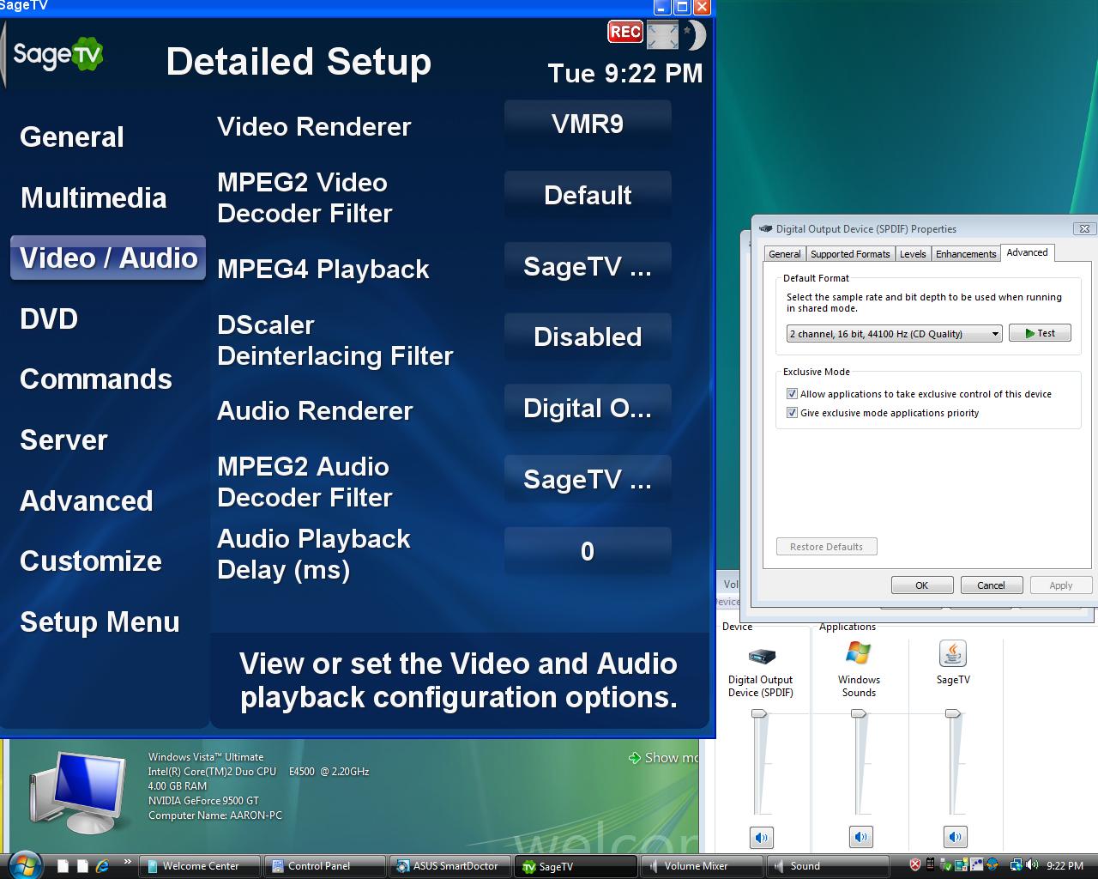Click the Windows Sidebar tray icon
The width and height of the screenshot is (1098, 879).
coord(961,865)
